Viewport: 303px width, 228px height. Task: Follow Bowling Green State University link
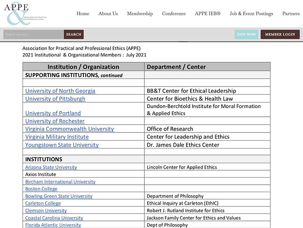click(59, 196)
